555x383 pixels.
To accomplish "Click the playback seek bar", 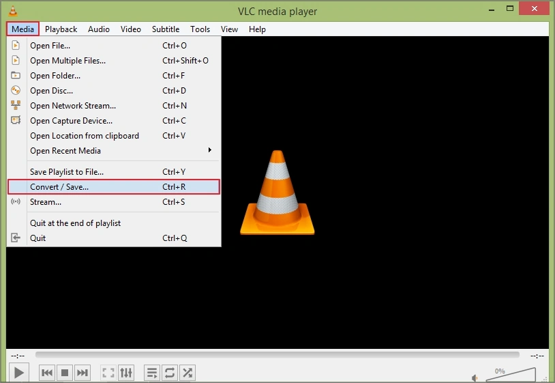I will point(277,354).
